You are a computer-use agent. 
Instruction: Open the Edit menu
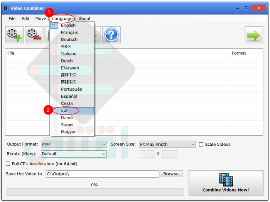(x=25, y=19)
